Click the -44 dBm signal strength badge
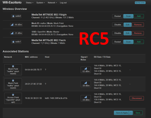 16,25
